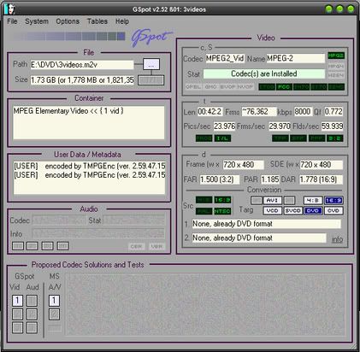The image size is (360, 352).
Task: Click the 'Codec(s) are Installed' status field
Action: pyautogui.click(x=264, y=73)
